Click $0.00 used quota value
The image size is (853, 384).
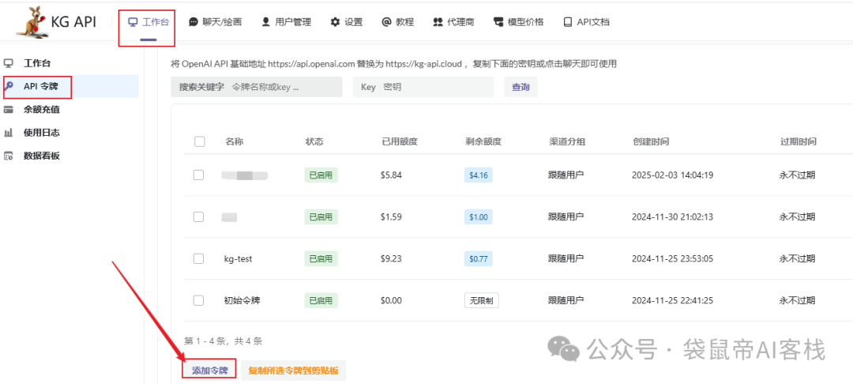click(391, 300)
